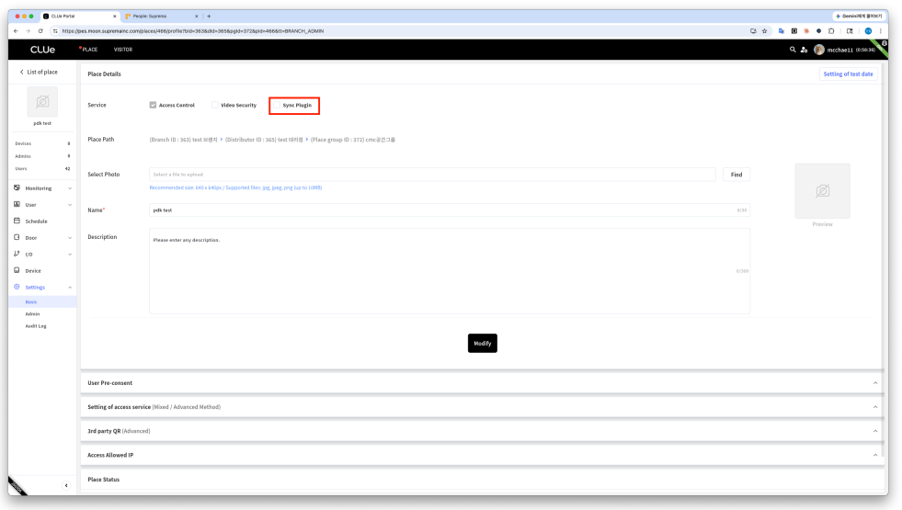Click the Ask Gemini button
The height and width of the screenshot is (510, 902).
(858, 17)
